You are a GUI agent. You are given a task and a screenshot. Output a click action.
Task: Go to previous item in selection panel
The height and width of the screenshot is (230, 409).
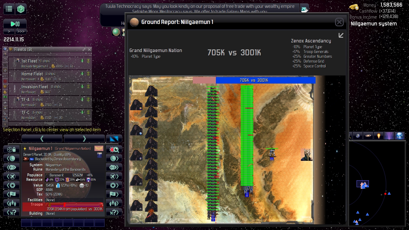(x=42, y=138)
